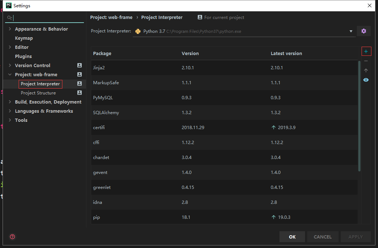Open the Project Interpreter dropdown arrow
This screenshot has width=378, height=248.
351,31
